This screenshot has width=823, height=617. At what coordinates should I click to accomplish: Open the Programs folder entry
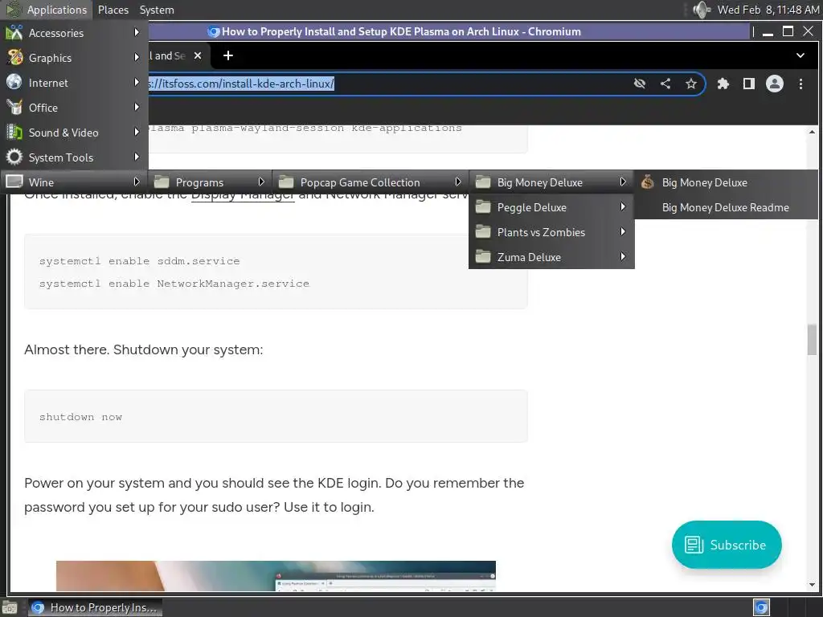(x=210, y=182)
